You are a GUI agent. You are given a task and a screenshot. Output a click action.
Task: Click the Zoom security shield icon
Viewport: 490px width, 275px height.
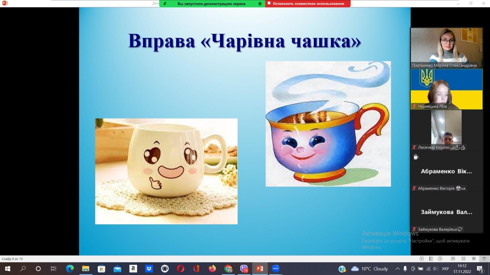point(260,4)
